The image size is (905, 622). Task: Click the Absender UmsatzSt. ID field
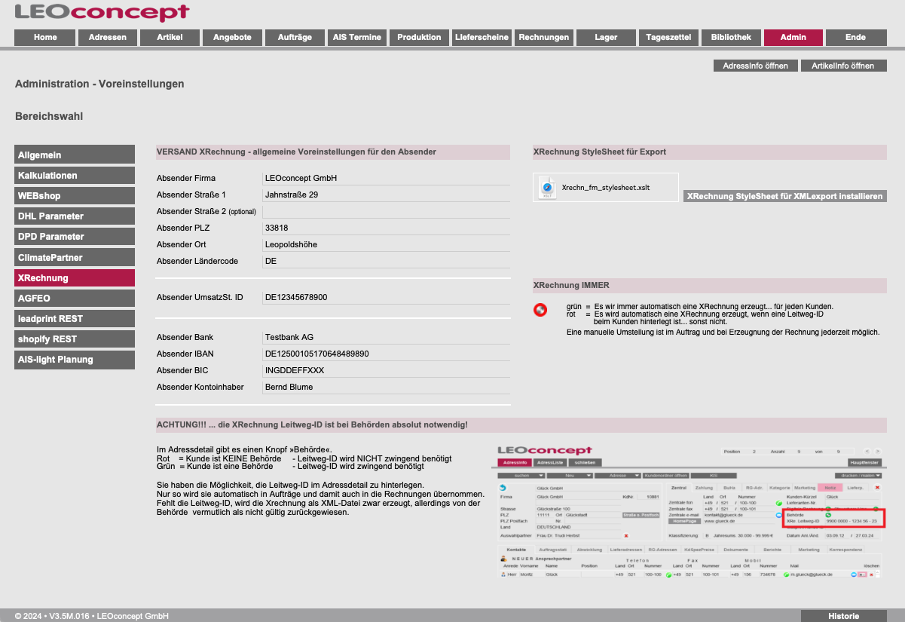point(387,297)
